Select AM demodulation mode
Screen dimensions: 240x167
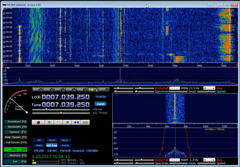tap(37, 89)
